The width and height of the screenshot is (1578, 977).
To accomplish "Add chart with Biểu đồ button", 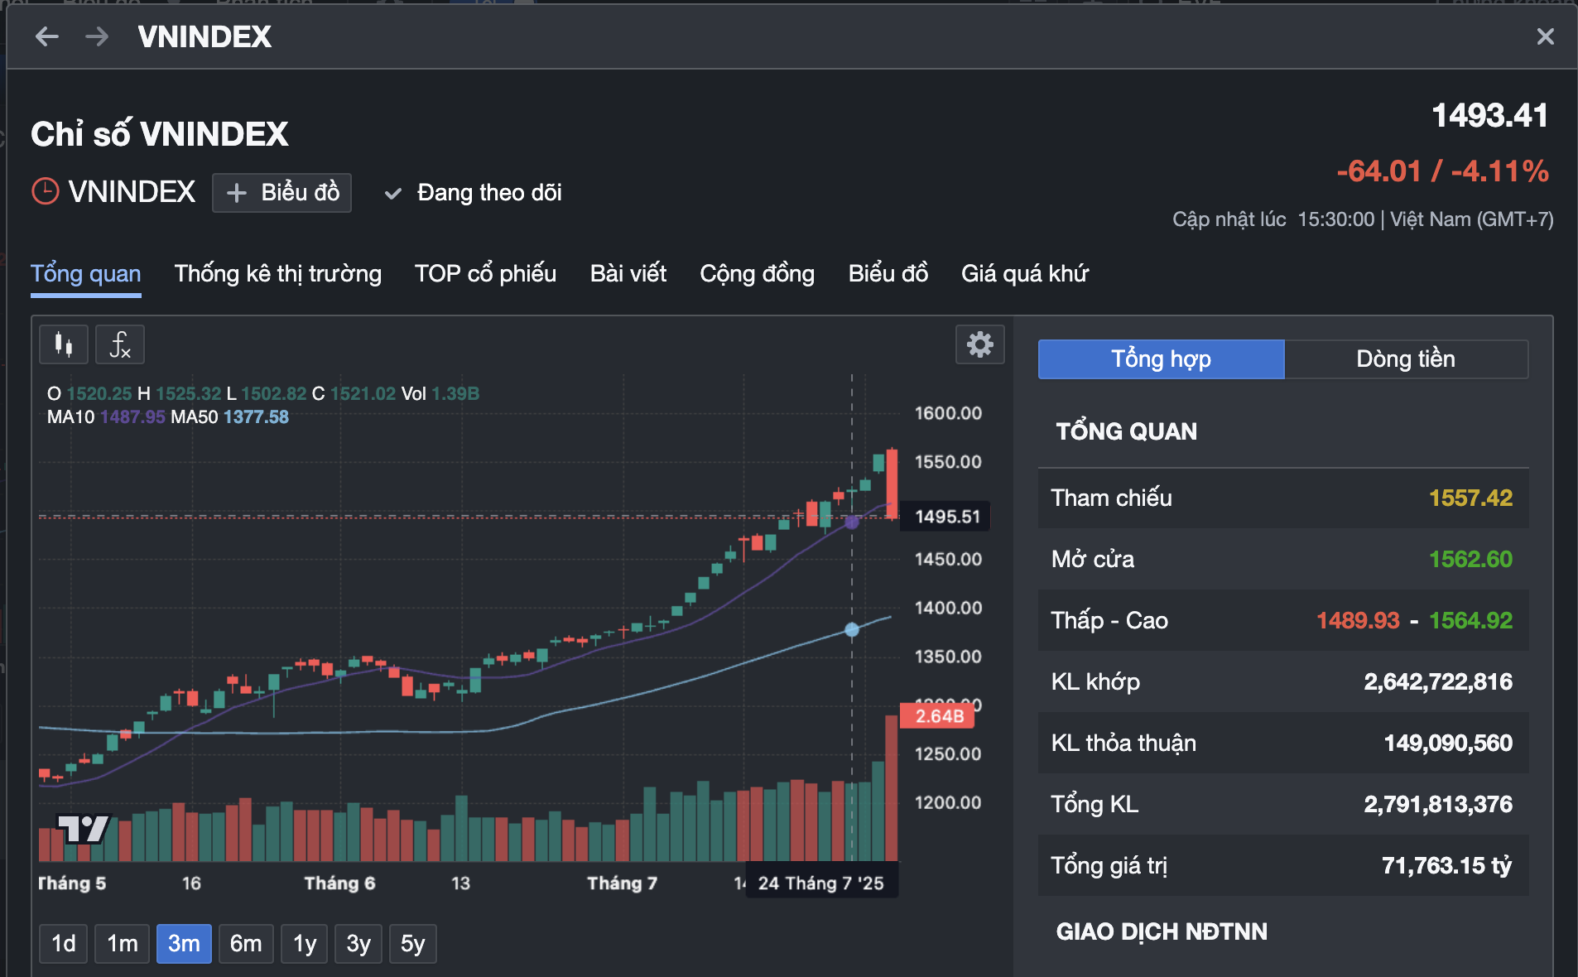I will pyautogui.click(x=282, y=193).
